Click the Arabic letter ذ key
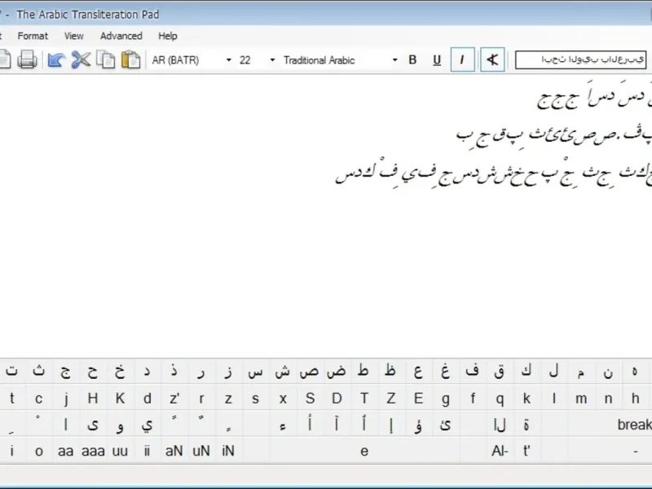 pos(174,371)
